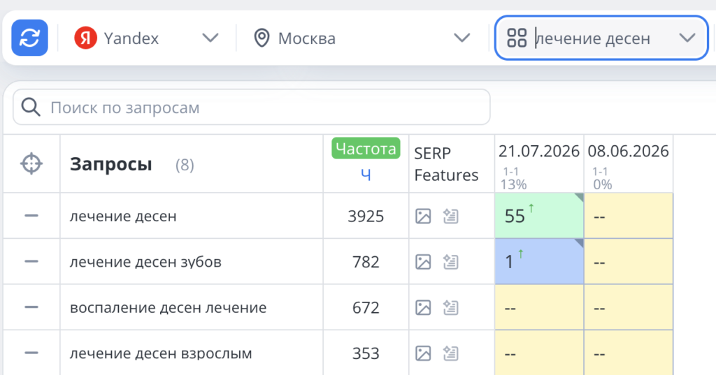Click minus icon for лечение десен зубов
716x375 pixels.
click(x=31, y=261)
